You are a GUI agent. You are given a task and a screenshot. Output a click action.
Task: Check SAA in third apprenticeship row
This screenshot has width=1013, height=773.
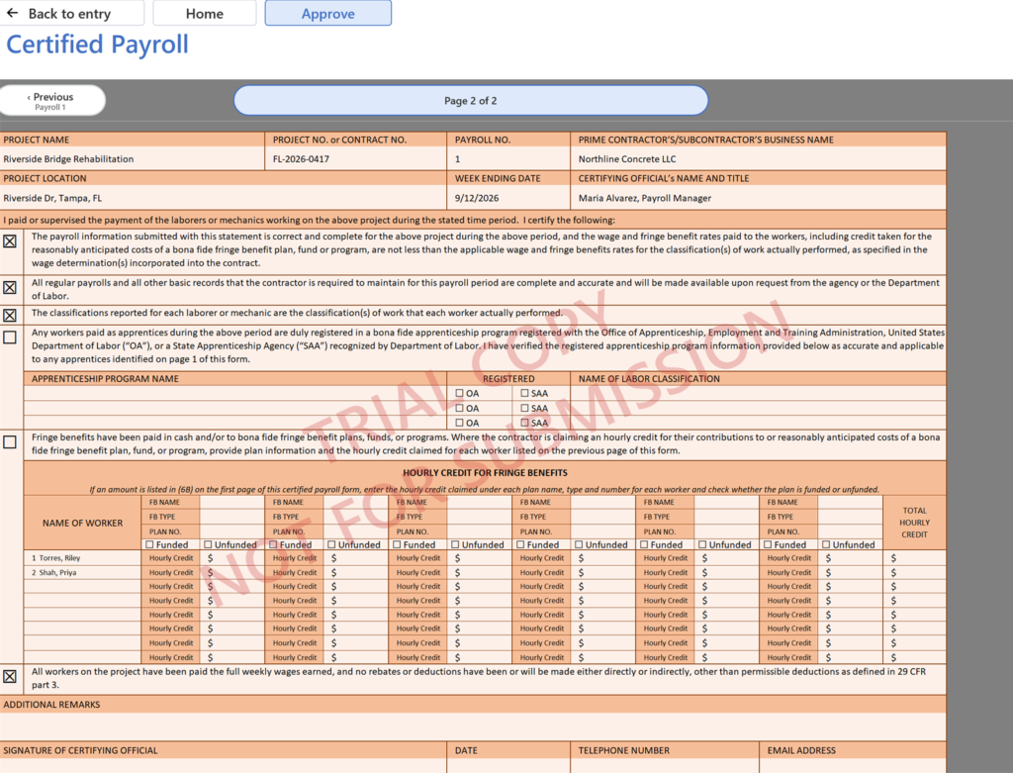click(524, 423)
